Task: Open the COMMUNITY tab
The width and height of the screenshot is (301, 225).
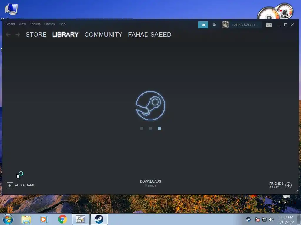Action: [103, 35]
